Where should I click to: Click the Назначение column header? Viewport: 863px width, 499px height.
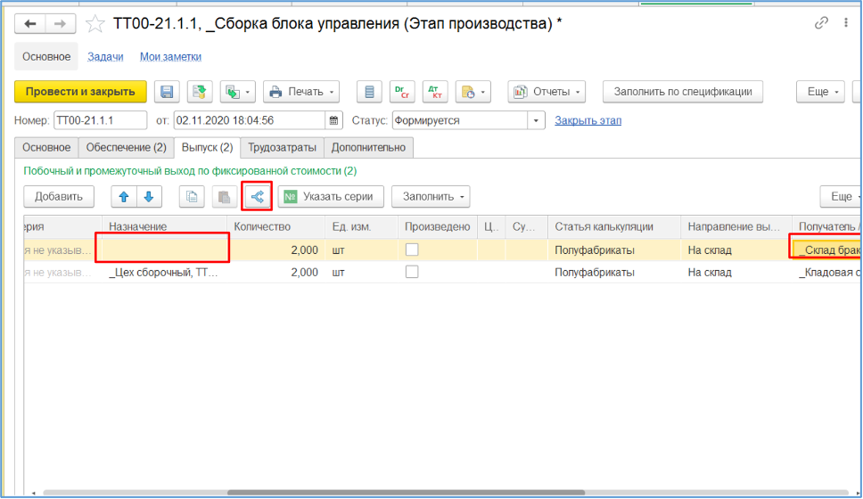click(165, 226)
